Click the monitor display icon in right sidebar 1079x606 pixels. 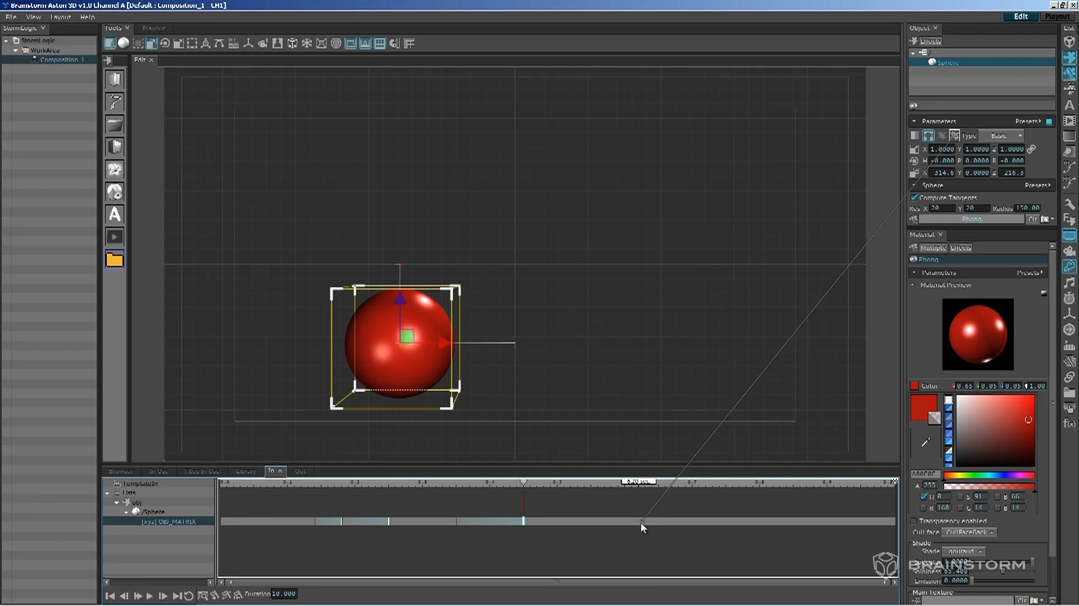coord(1069,235)
